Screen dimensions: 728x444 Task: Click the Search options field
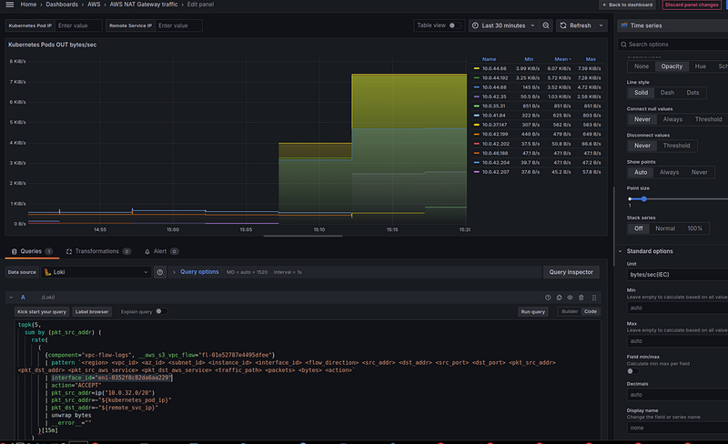coord(673,45)
